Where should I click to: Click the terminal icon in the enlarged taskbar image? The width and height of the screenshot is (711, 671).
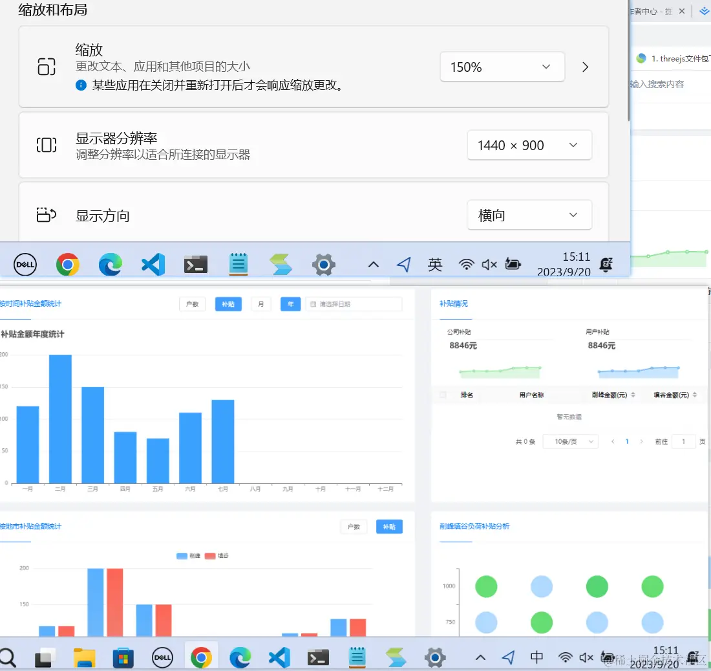[196, 265]
